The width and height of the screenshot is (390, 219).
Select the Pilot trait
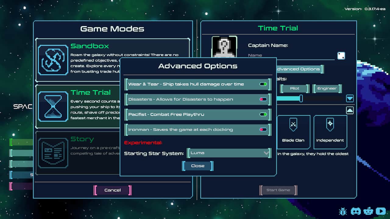pos(295,89)
